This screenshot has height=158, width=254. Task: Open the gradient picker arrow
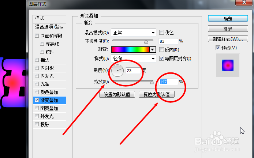pyautogui.click(x=153, y=49)
